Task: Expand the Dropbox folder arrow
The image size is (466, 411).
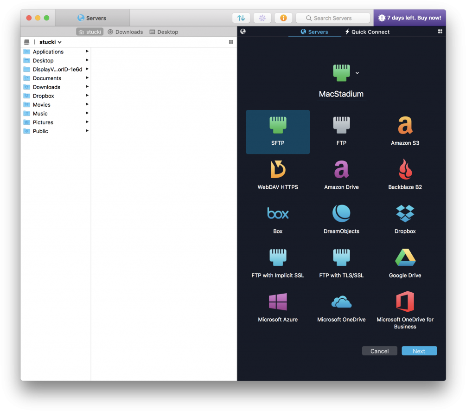Action: pos(87,96)
